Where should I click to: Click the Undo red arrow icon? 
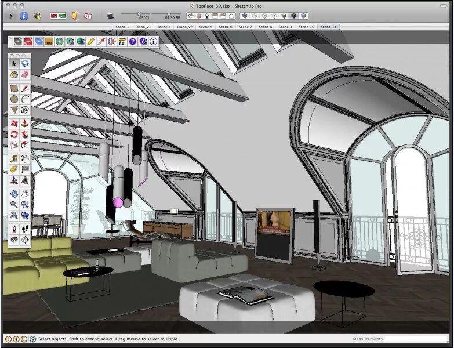tap(54, 16)
